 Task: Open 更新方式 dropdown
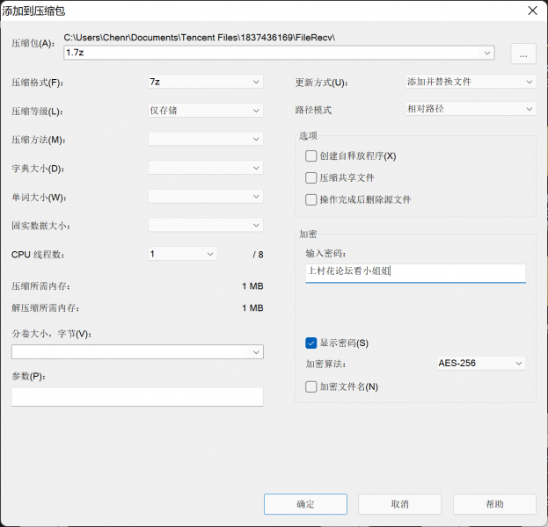[x=470, y=82]
